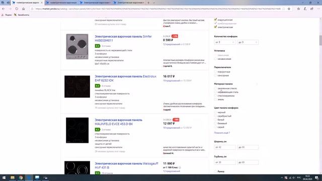
Task: Toggle the комбинированная filter
Action: (215, 23)
